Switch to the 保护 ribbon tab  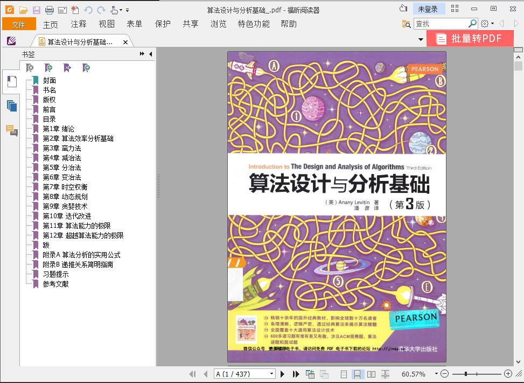click(163, 24)
